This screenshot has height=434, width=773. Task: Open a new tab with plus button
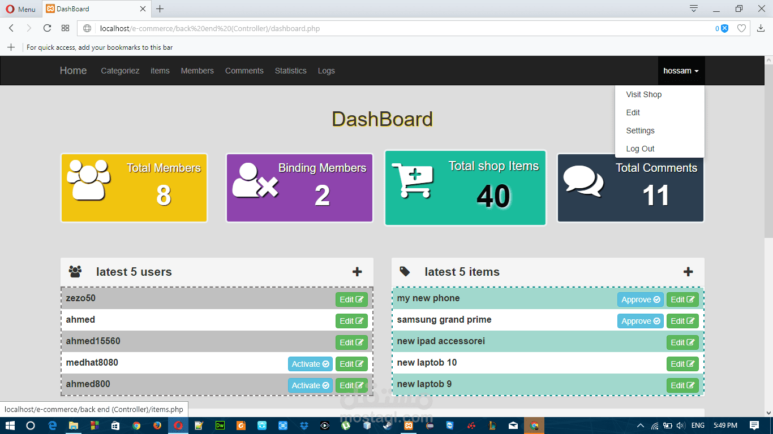[x=160, y=9]
